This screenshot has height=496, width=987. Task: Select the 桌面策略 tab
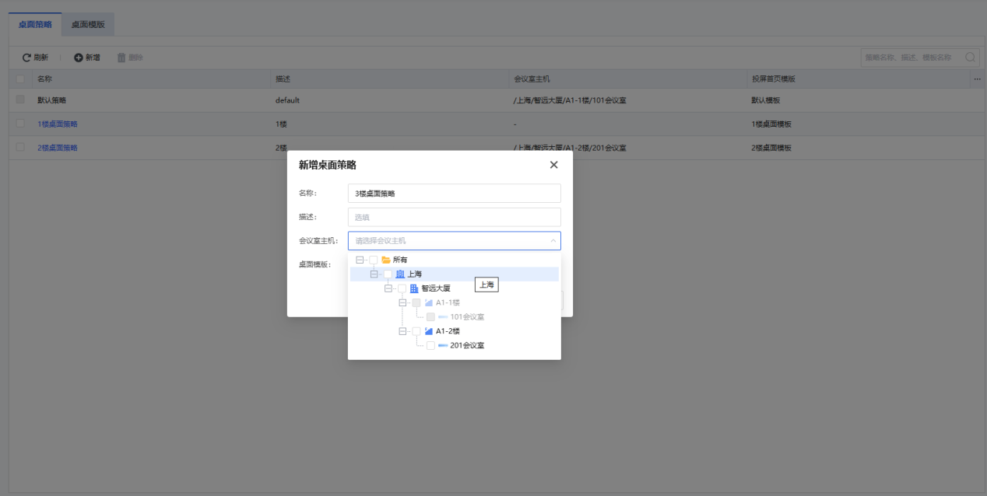[x=35, y=24]
